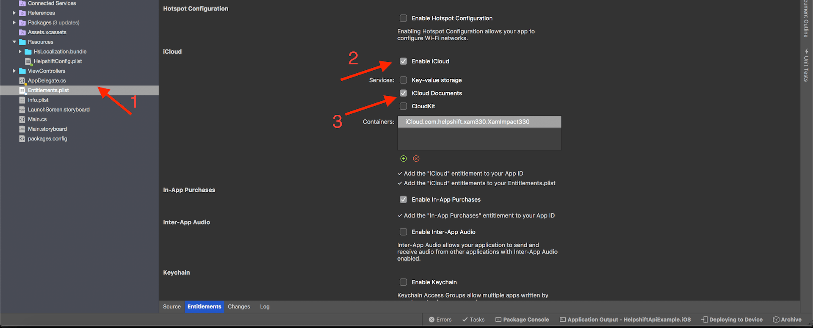The height and width of the screenshot is (328, 813).
Task: Expand the ViewControllers folder
Action: [x=14, y=71]
